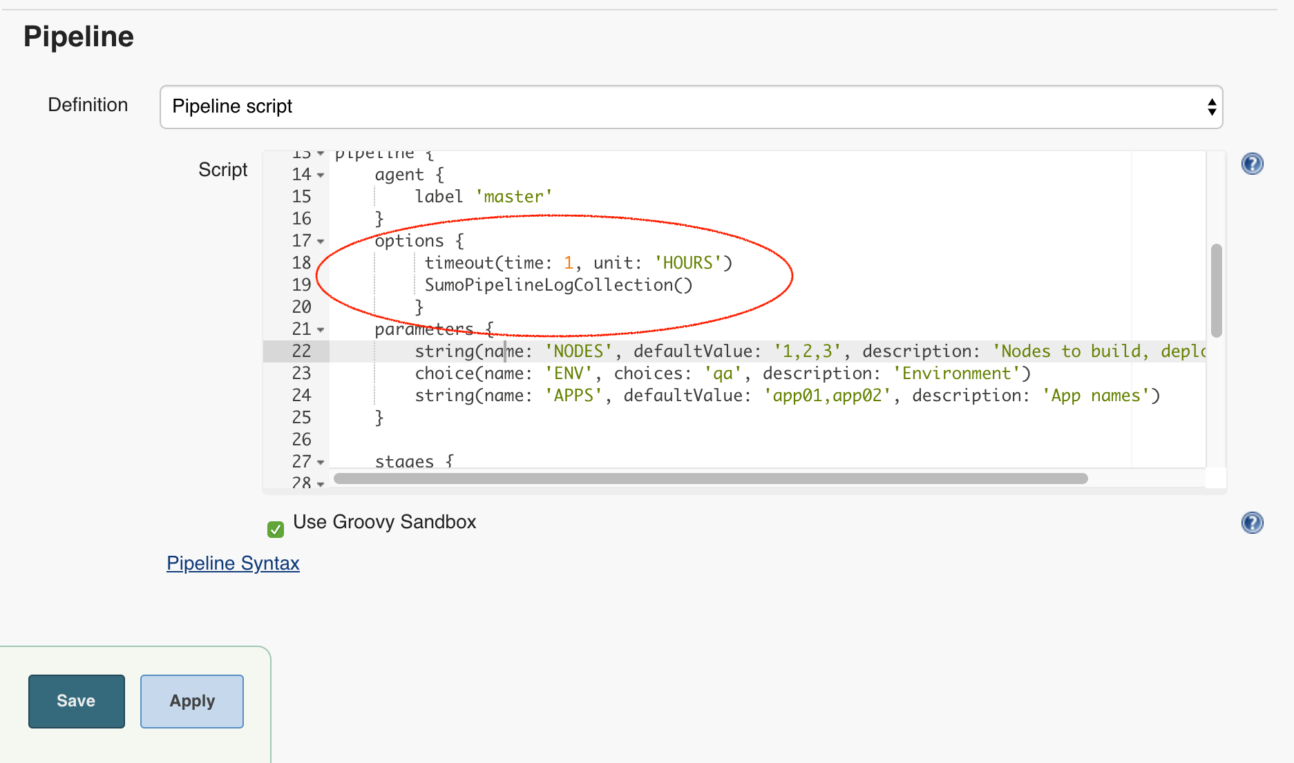Click on SumoPipelineLogCollection() text
1294x763 pixels.
click(x=558, y=285)
